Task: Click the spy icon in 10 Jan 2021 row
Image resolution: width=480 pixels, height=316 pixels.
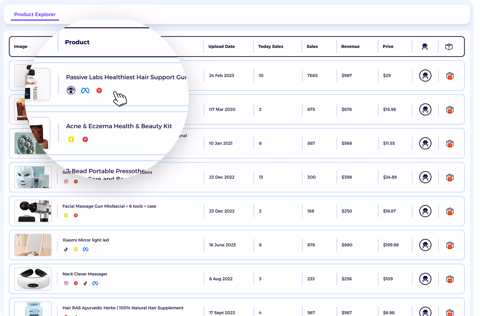Action: pyautogui.click(x=425, y=143)
